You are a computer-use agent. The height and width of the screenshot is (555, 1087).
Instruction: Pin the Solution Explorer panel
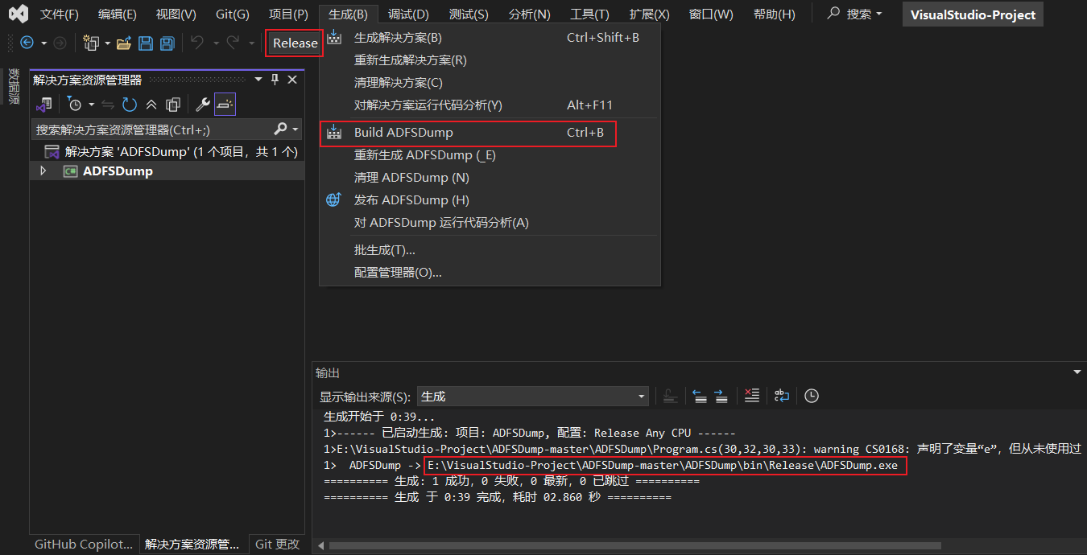(x=275, y=80)
